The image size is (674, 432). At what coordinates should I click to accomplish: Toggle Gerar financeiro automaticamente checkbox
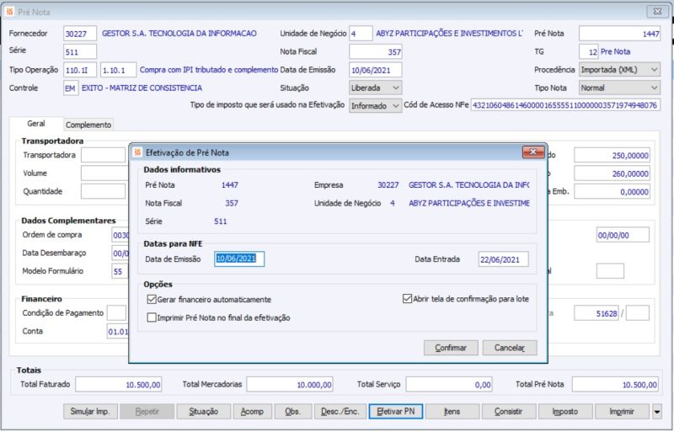(152, 299)
